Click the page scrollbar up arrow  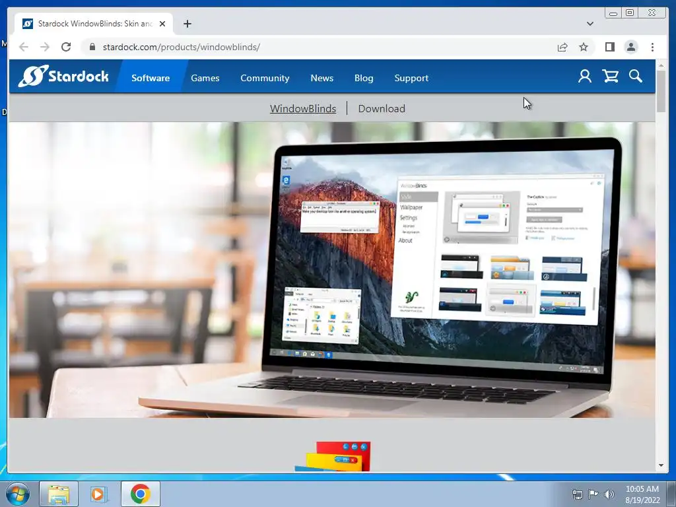pyautogui.click(x=661, y=65)
